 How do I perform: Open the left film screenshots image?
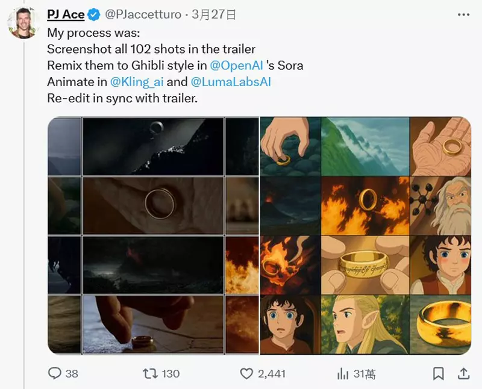point(153,235)
